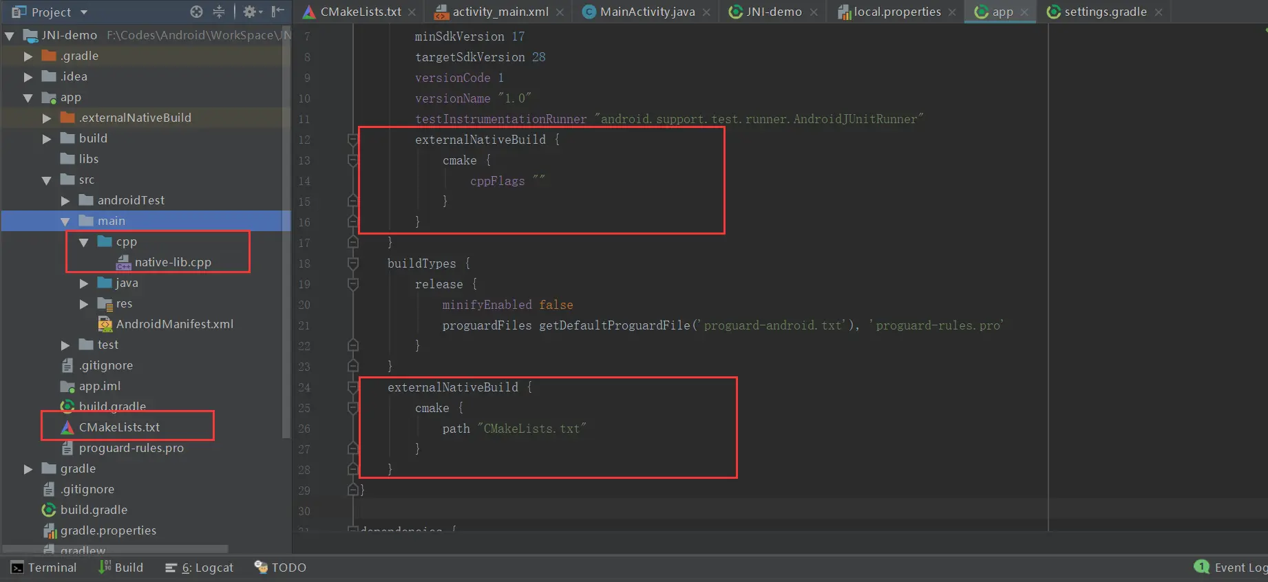Screen dimensions: 1268x582
Task: Select native-lib.cpp file
Action: point(173,262)
